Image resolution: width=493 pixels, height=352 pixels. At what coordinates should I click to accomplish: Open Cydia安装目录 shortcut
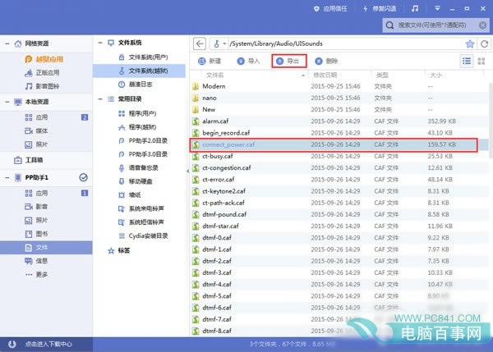(148, 235)
